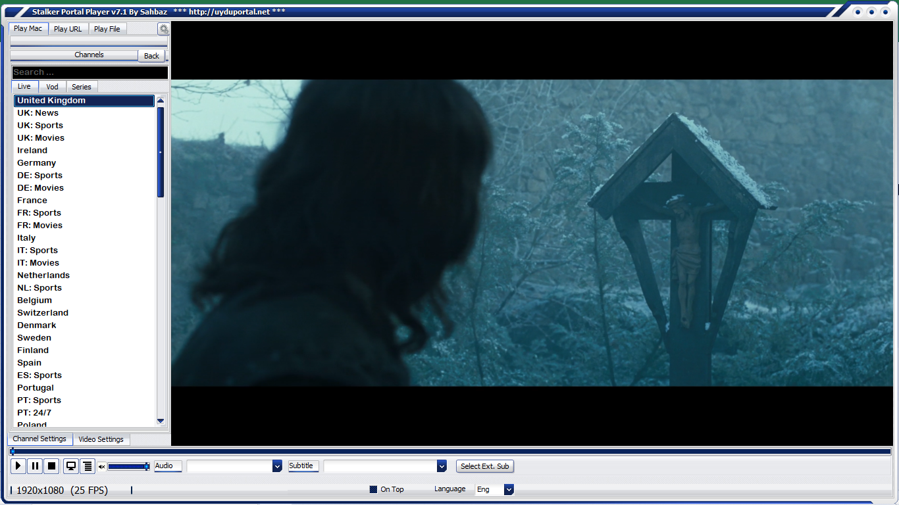Select Spain category
Viewport: 899px width, 505px height.
[84, 363]
